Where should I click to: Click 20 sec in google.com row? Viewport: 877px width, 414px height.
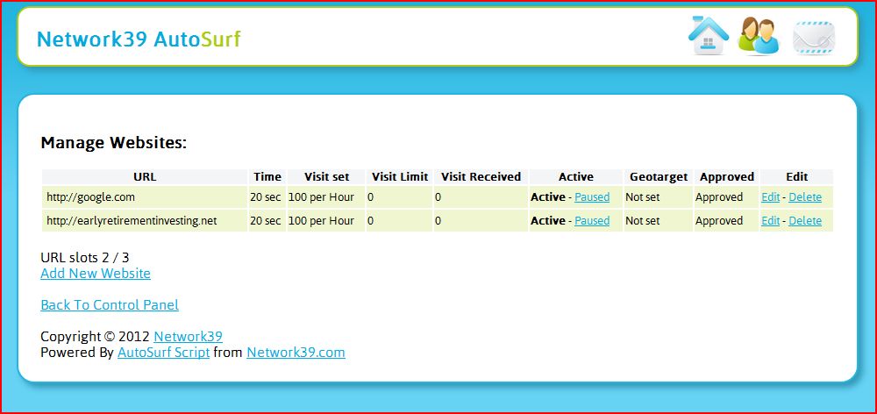click(x=266, y=197)
